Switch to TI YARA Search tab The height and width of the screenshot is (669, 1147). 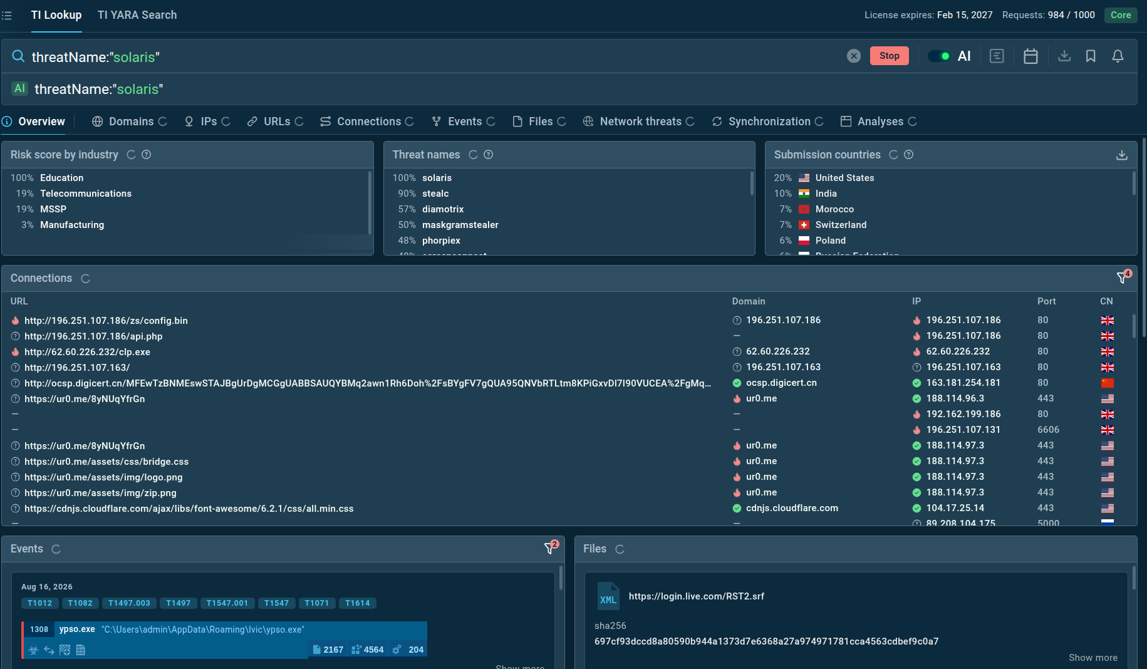(137, 15)
